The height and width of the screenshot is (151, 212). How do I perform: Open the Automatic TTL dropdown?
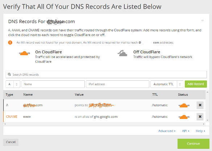click(x=167, y=84)
